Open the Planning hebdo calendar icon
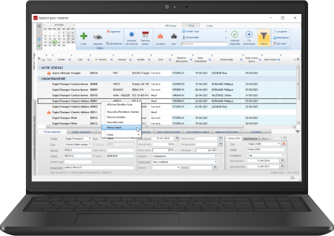The height and width of the screenshot is (236, 334). 145,34
